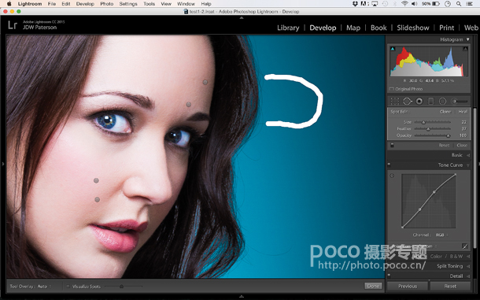Select the top spot removal pin on forehead

coord(205,82)
